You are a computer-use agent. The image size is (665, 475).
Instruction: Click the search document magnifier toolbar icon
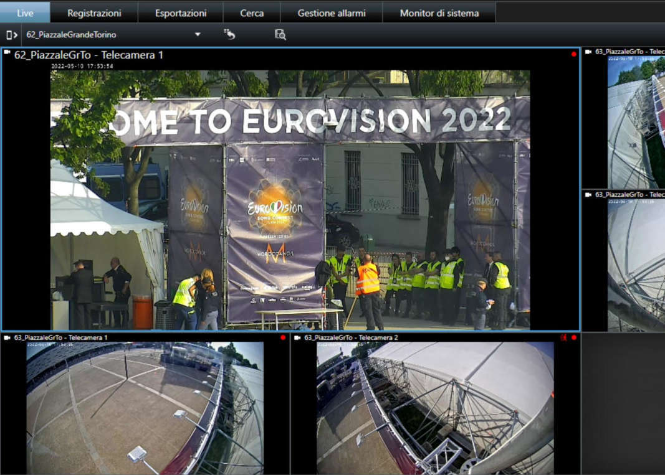point(280,35)
